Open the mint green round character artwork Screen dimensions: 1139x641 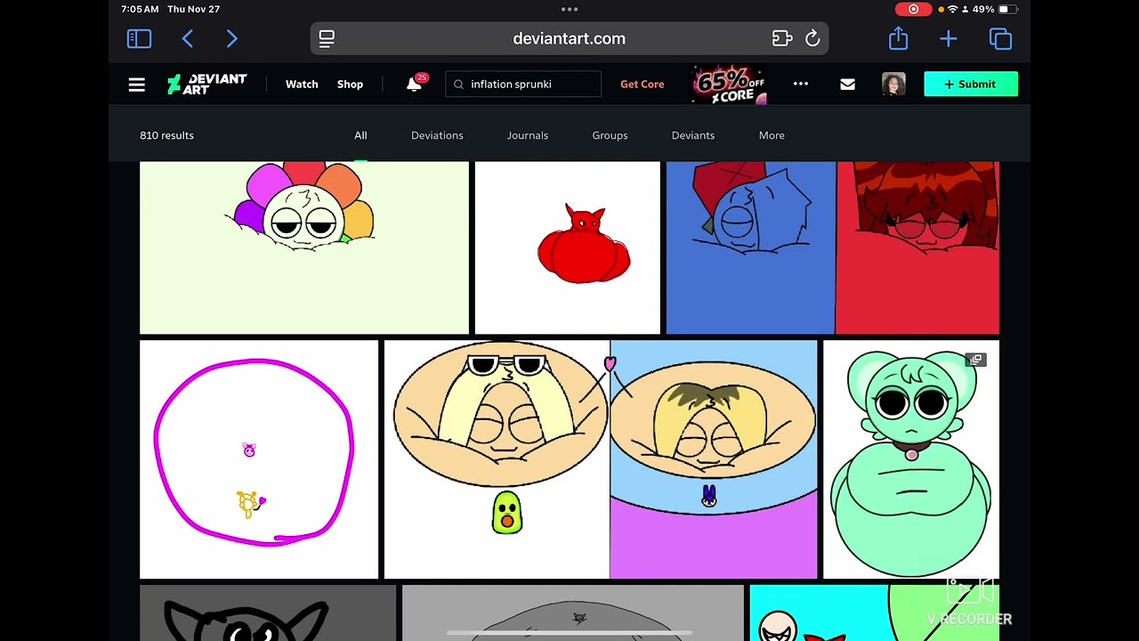(911, 459)
